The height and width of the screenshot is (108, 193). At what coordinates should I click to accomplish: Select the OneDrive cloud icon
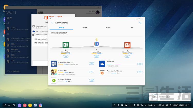(x=102, y=64)
